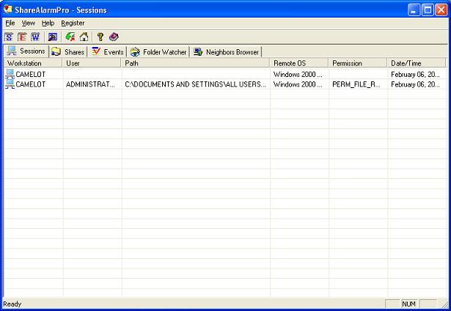Image resolution: width=451 pixels, height=311 pixels.
Task: Click the NUM status bar indicator
Action: point(408,304)
